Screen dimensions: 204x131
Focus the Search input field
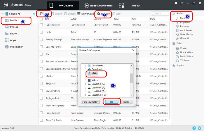coord(160,13)
